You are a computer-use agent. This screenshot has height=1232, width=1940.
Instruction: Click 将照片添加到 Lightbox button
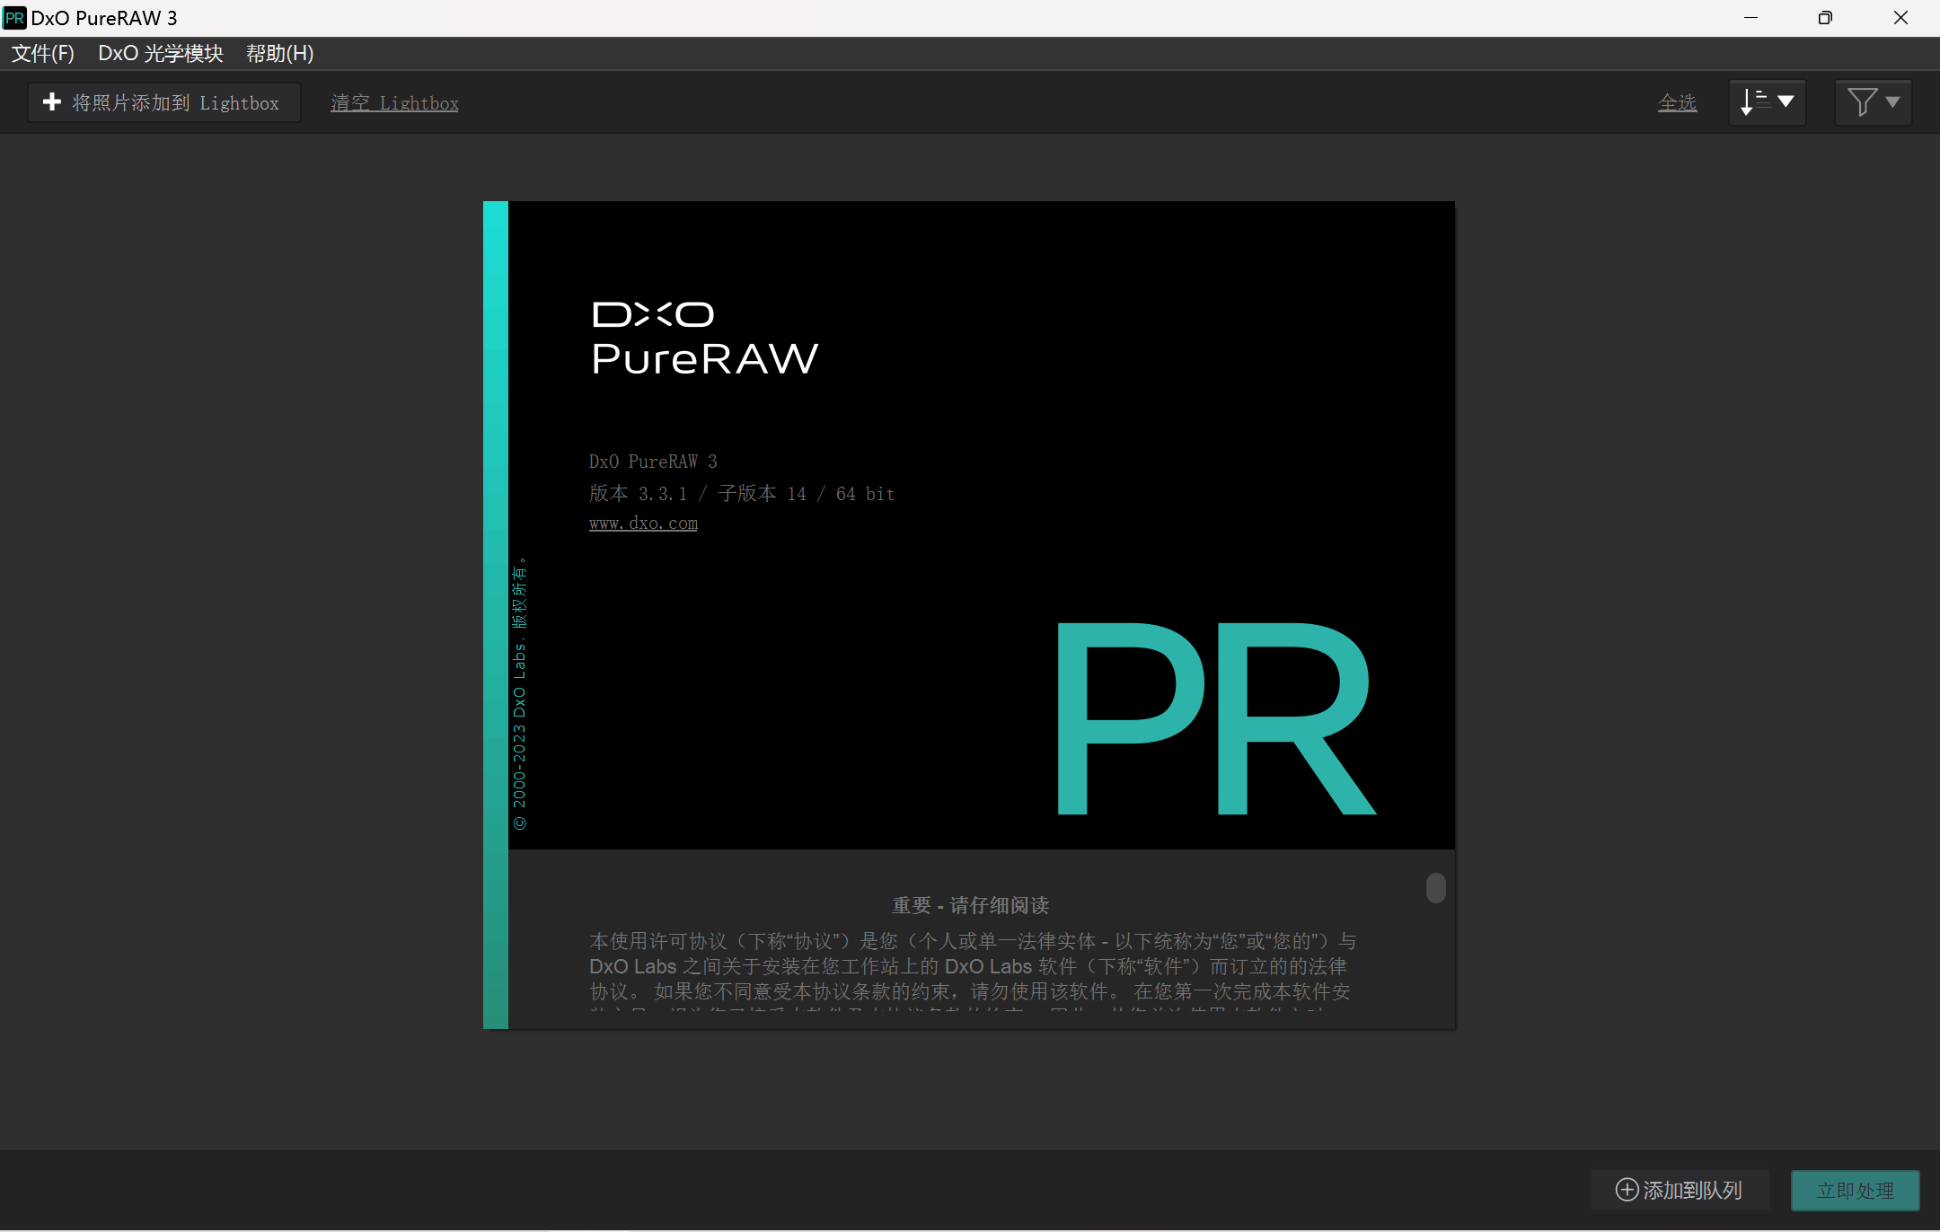click(x=164, y=102)
